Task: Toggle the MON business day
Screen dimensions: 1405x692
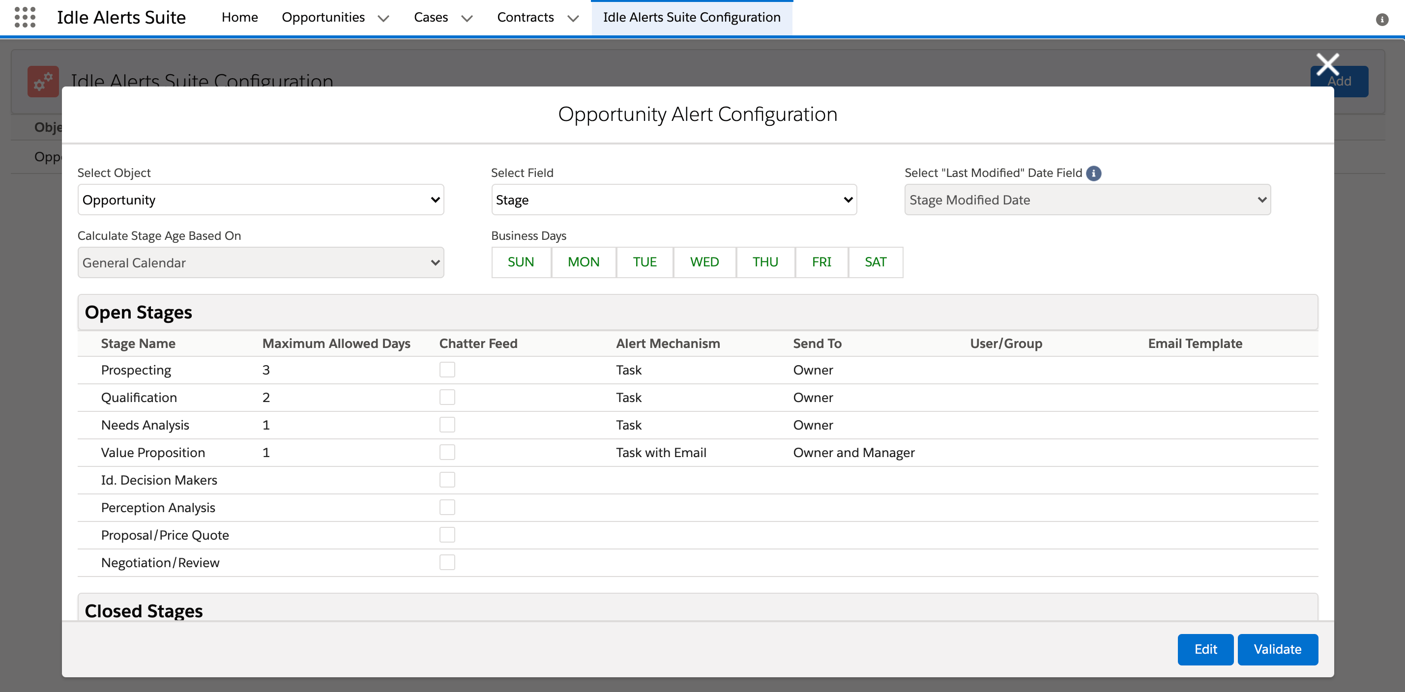Action: click(x=583, y=262)
